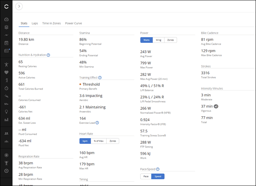This screenshot has width=256, height=186.
Task: Switch to the Time in Zones tab
Action: pyautogui.click(x=51, y=23)
